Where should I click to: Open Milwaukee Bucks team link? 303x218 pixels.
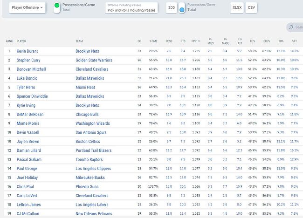click(90, 177)
